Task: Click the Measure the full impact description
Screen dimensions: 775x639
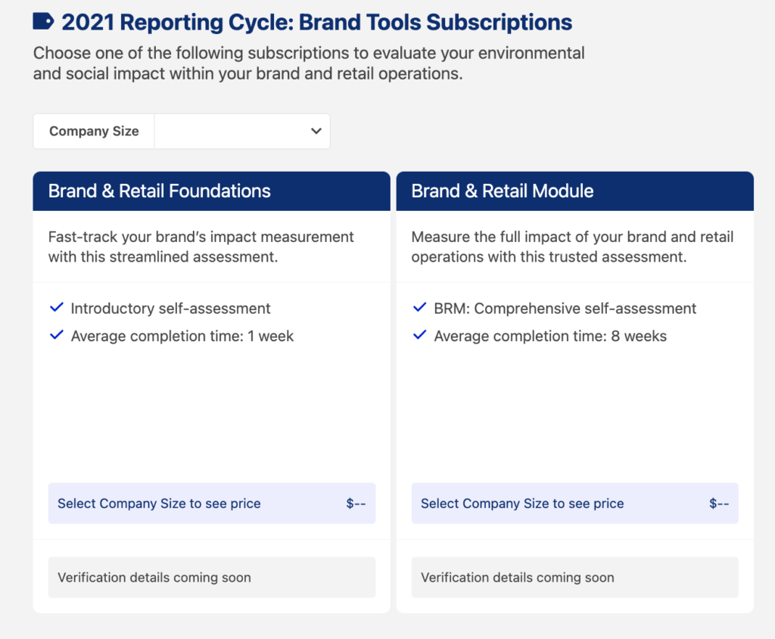Action: coord(572,247)
